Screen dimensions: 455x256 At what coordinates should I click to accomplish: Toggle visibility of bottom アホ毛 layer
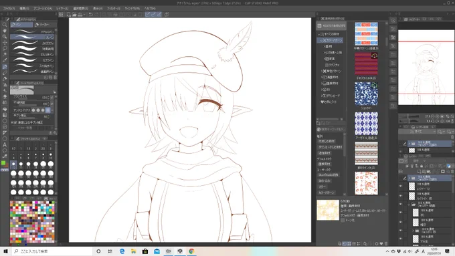tap(401, 239)
